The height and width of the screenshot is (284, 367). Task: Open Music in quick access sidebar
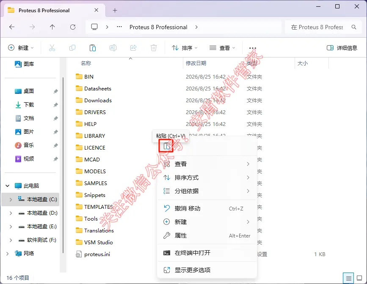25,145
